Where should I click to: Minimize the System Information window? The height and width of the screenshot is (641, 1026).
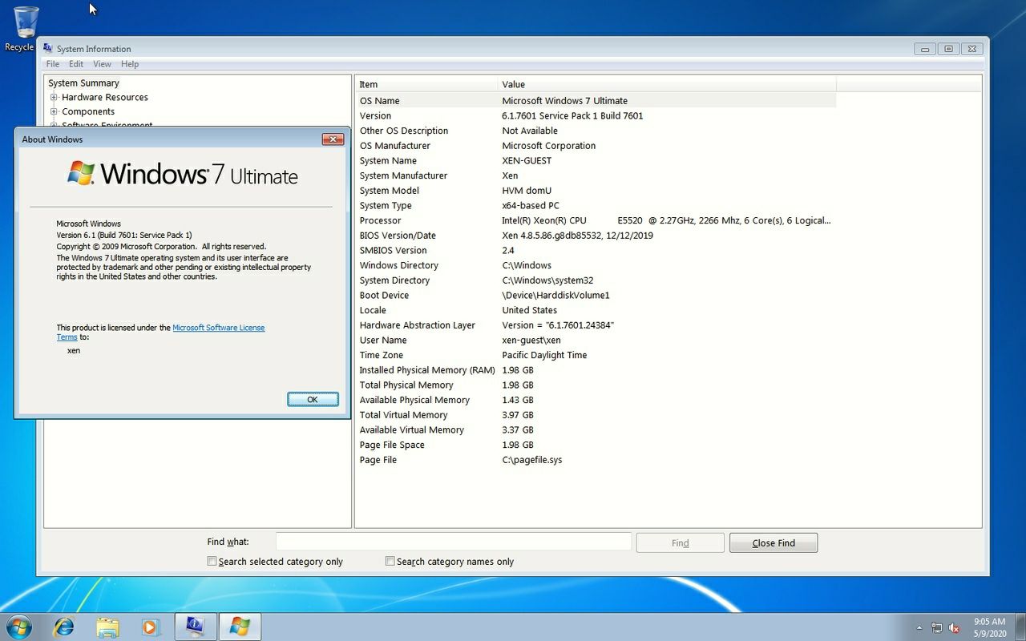point(925,49)
